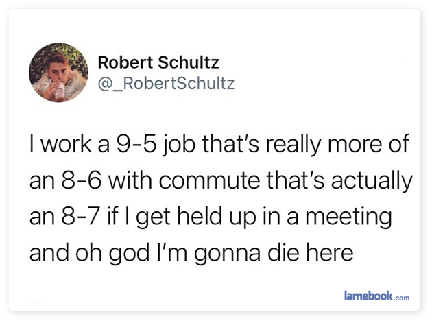Click the "book" part of lamebook logo
Screen dimensions: 432x323
[380, 295]
